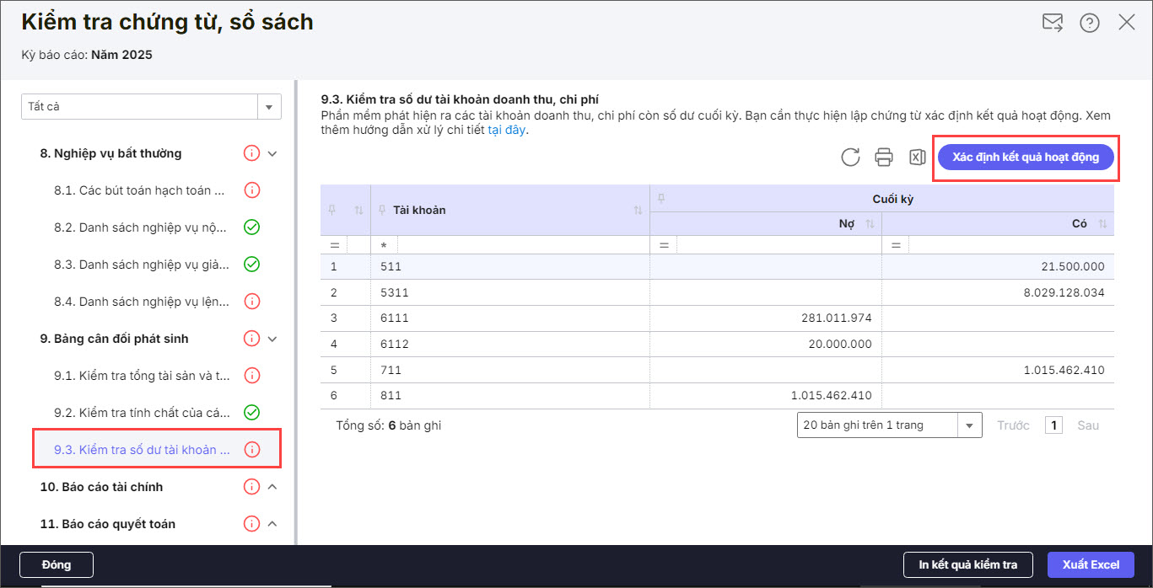The height and width of the screenshot is (588, 1153).
Task: Select 8.4 Danh sách nghiệp vụ lện item
Action: (x=142, y=301)
